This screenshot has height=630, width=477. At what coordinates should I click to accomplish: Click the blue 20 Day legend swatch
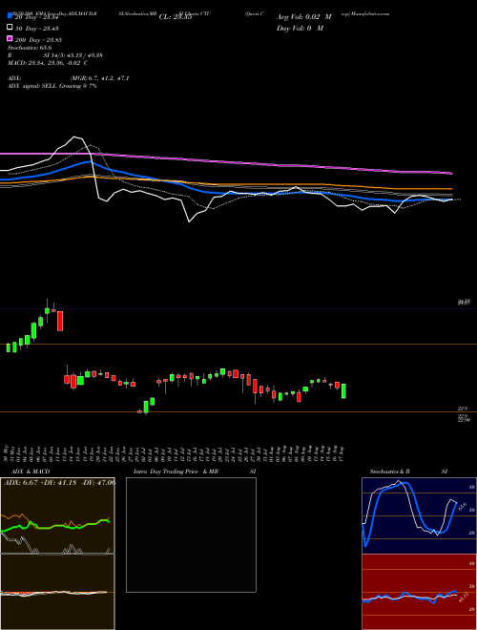pos(10,15)
